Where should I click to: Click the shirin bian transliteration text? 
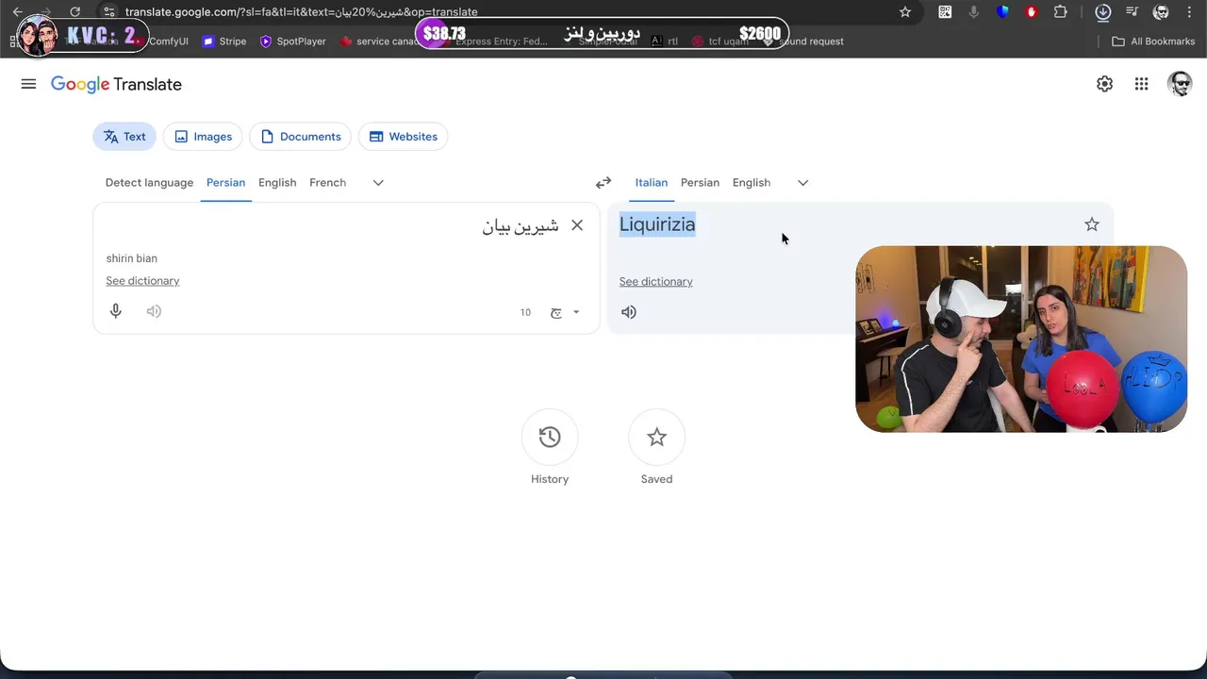131,258
